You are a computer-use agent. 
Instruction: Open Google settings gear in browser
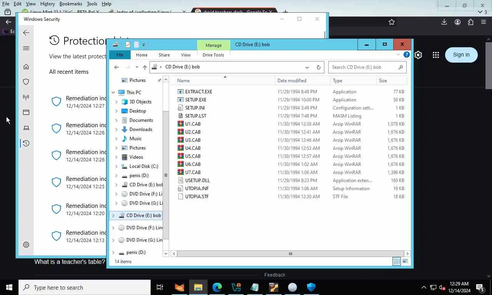[x=418, y=55]
